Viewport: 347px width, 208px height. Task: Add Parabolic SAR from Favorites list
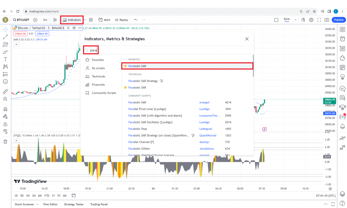[x=187, y=66]
